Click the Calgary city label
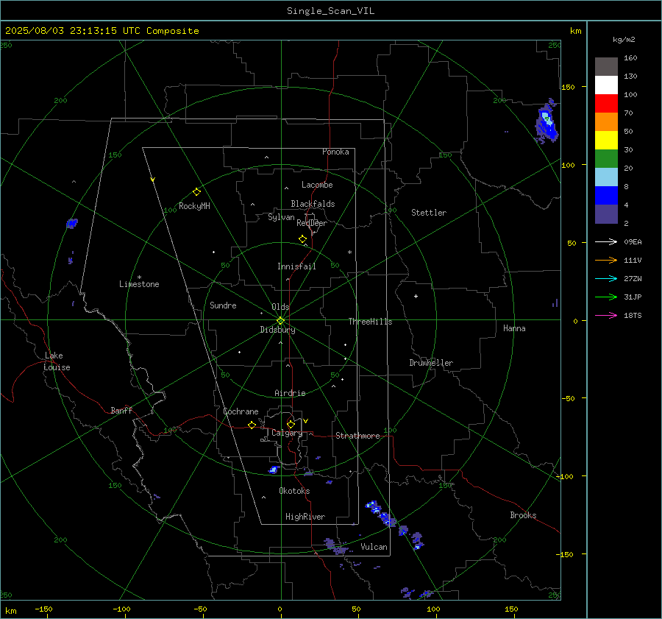 point(287,433)
